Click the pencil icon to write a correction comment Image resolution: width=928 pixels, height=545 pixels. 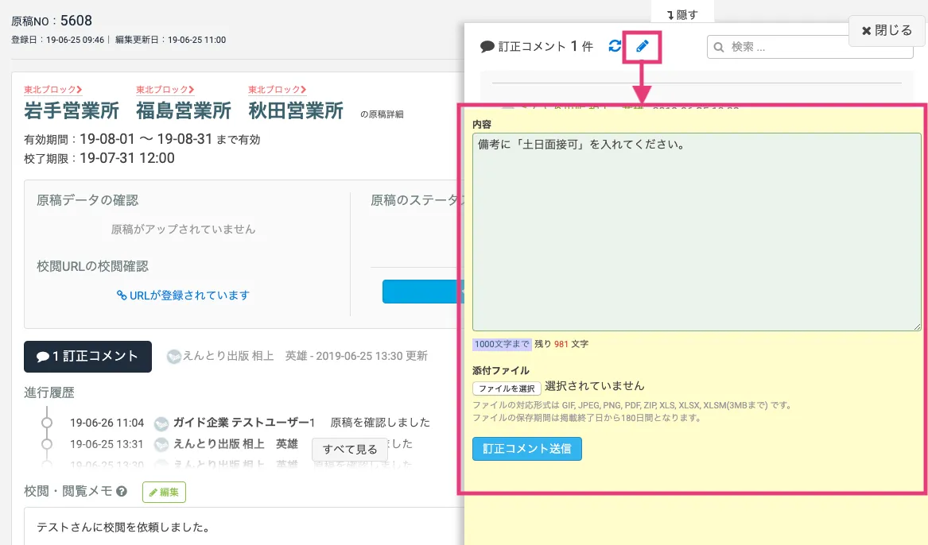pos(643,46)
